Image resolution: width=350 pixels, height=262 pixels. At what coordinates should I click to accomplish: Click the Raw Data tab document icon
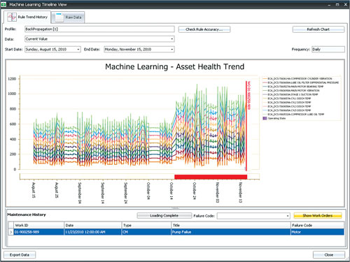[59, 17]
